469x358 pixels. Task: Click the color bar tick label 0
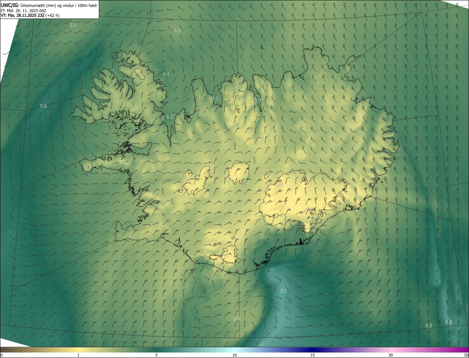1,355
